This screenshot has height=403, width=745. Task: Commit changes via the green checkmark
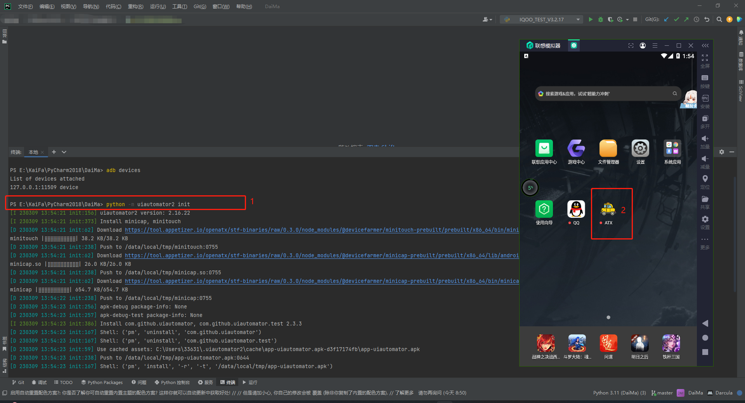point(676,19)
